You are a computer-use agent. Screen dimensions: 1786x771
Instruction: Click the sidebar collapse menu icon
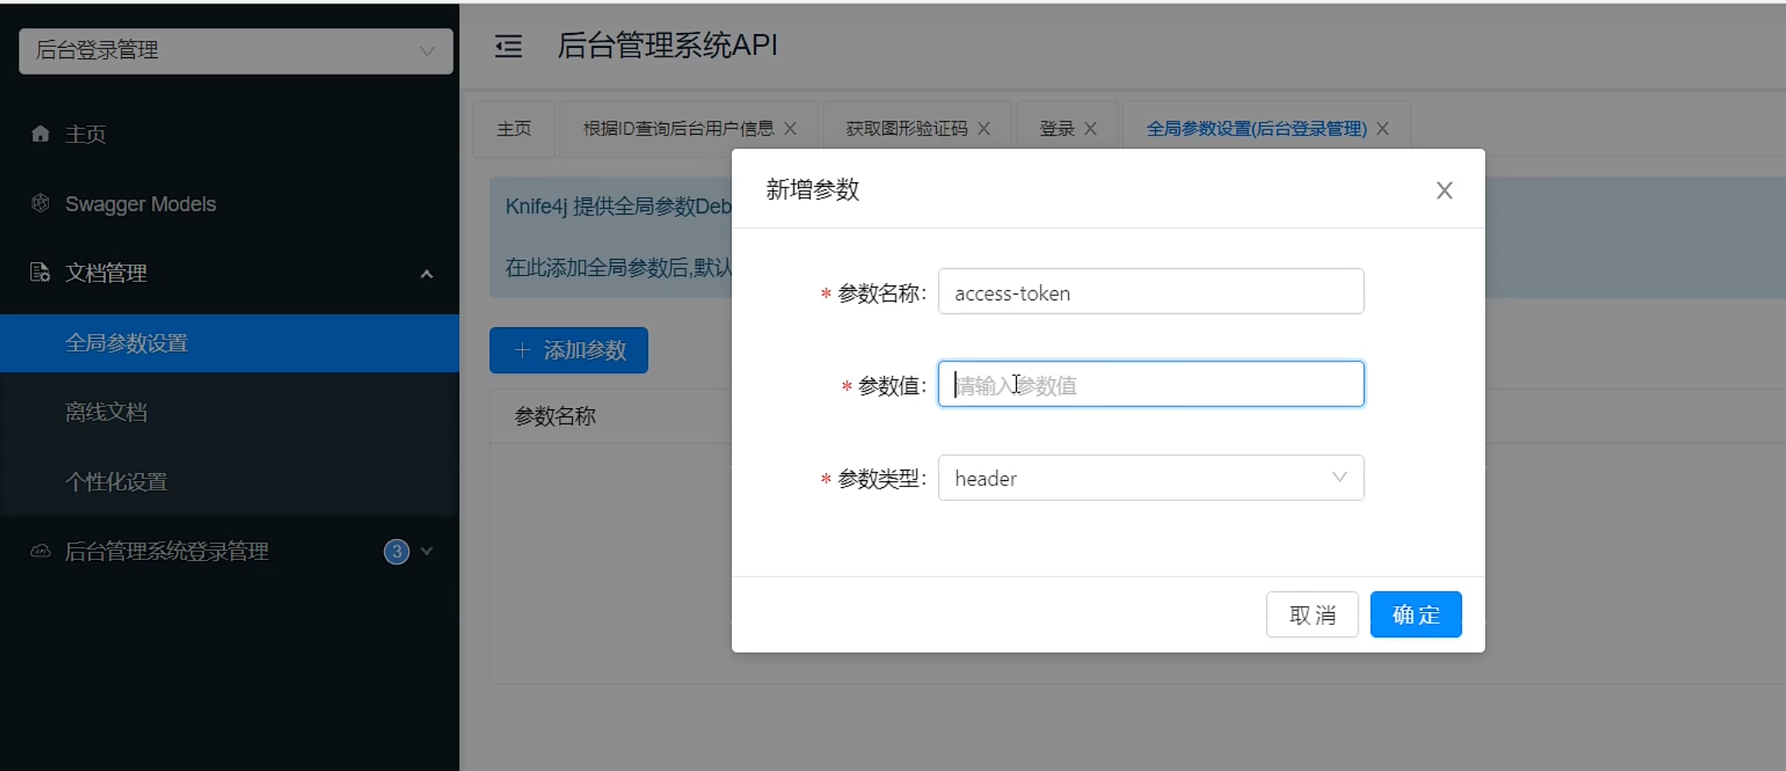(x=508, y=46)
